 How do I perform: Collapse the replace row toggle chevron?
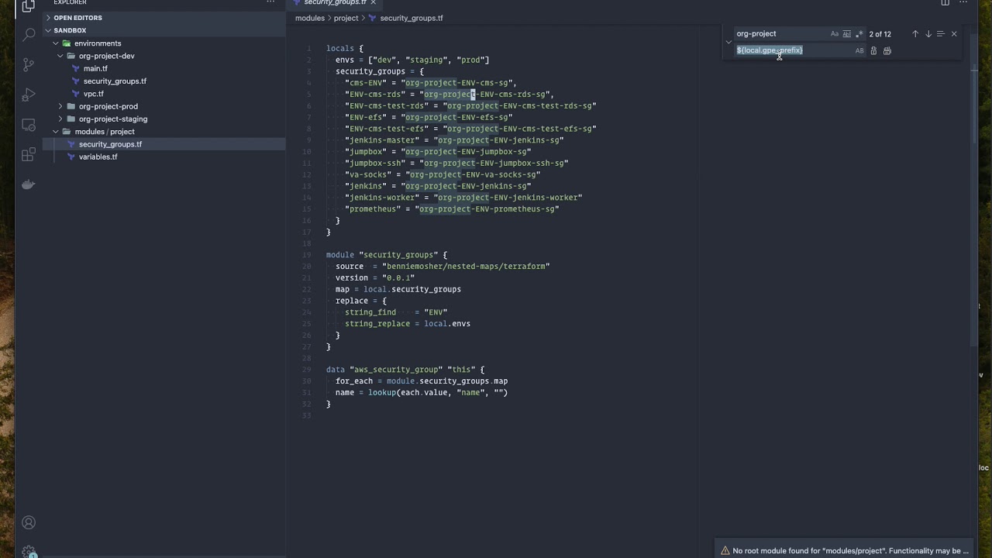pos(728,42)
